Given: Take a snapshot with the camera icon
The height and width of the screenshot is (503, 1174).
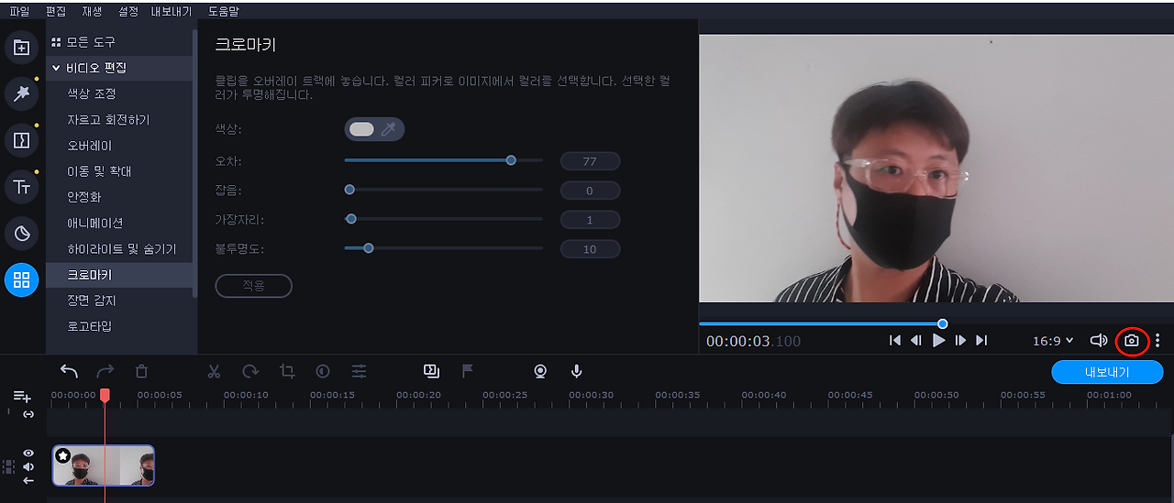Looking at the screenshot, I should 1132,341.
